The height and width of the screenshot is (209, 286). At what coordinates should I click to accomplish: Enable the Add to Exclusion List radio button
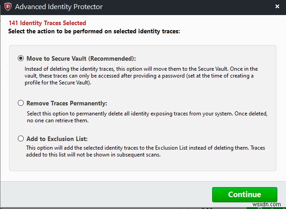20,139
